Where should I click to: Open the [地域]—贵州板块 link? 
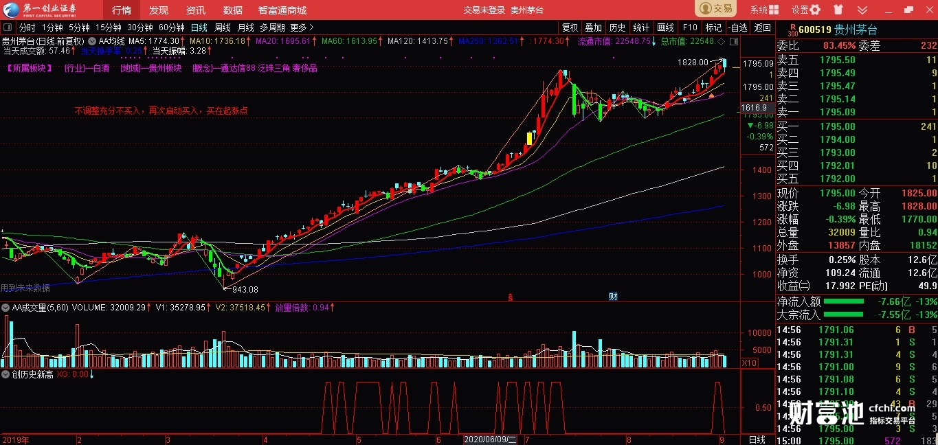tap(151, 68)
